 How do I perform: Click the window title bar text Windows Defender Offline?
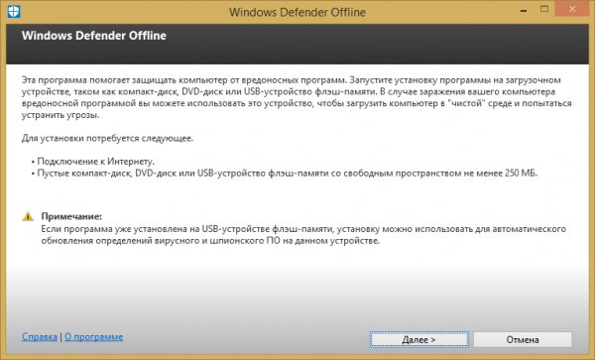(x=297, y=12)
